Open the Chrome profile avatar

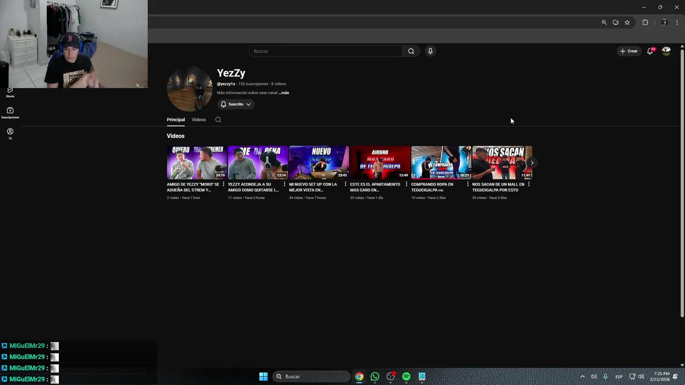pyautogui.click(x=664, y=22)
